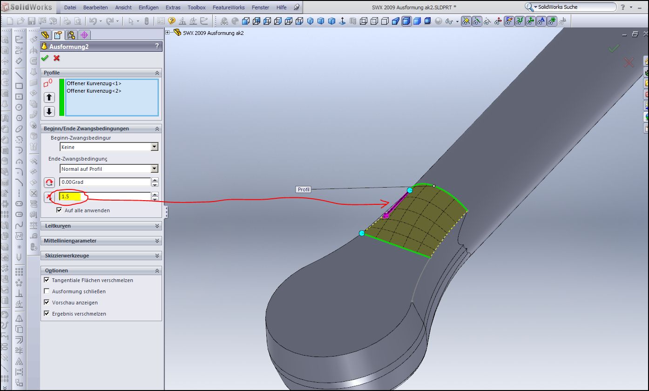Open the ConfigurationManager tab icon
The width and height of the screenshot is (649, 391).
[71, 35]
